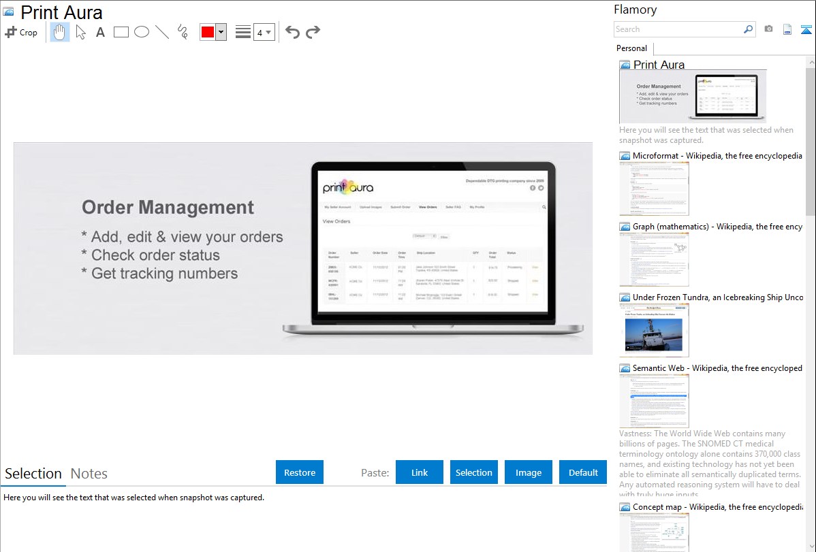Click the search magnifier icon
The width and height of the screenshot is (816, 552).
click(x=749, y=29)
